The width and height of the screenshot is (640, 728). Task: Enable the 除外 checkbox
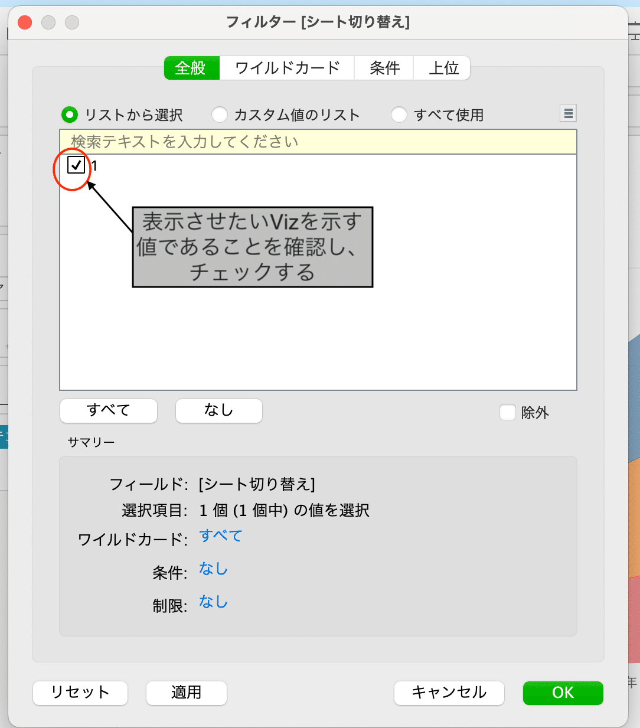(x=508, y=412)
